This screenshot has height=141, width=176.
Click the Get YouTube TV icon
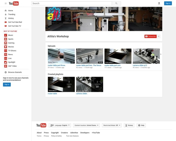point(6,26)
